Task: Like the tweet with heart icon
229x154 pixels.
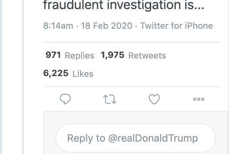Action: 154,99
